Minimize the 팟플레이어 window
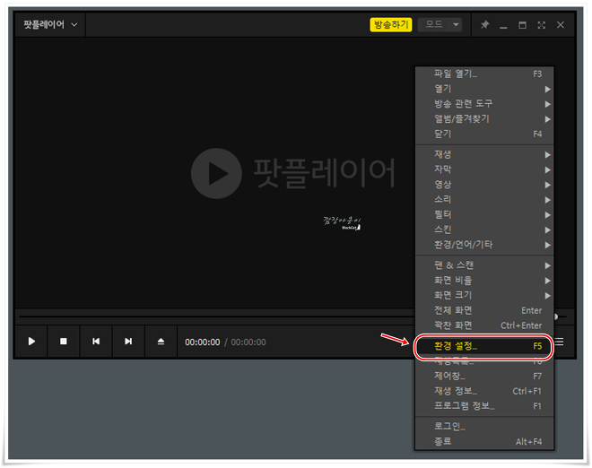 coord(503,26)
